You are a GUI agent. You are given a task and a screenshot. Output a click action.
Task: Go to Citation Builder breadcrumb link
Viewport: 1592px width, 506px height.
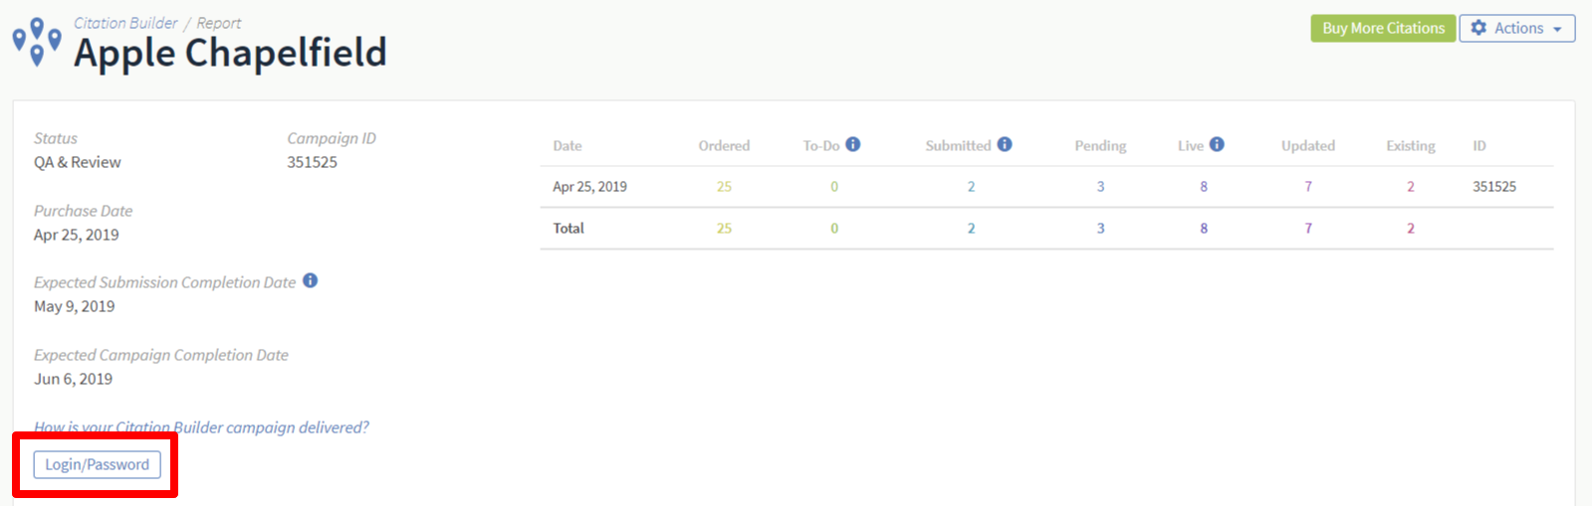pyautogui.click(x=125, y=23)
